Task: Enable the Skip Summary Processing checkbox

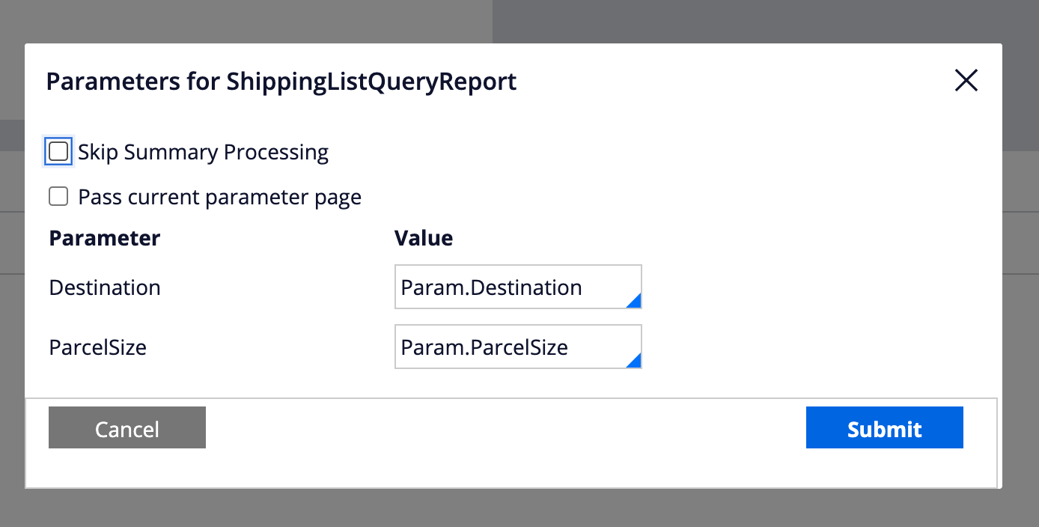Action: pyautogui.click(x=58, y=152)
